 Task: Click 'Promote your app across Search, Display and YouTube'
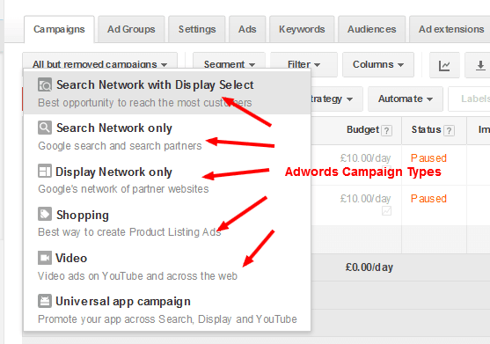(x=167, y=319)
